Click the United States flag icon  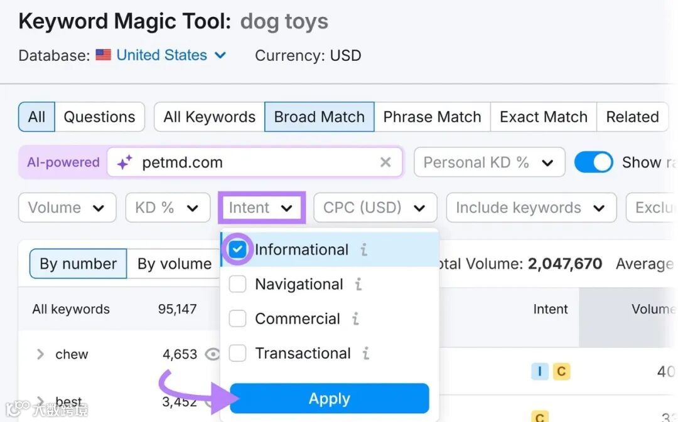(103, 55)
